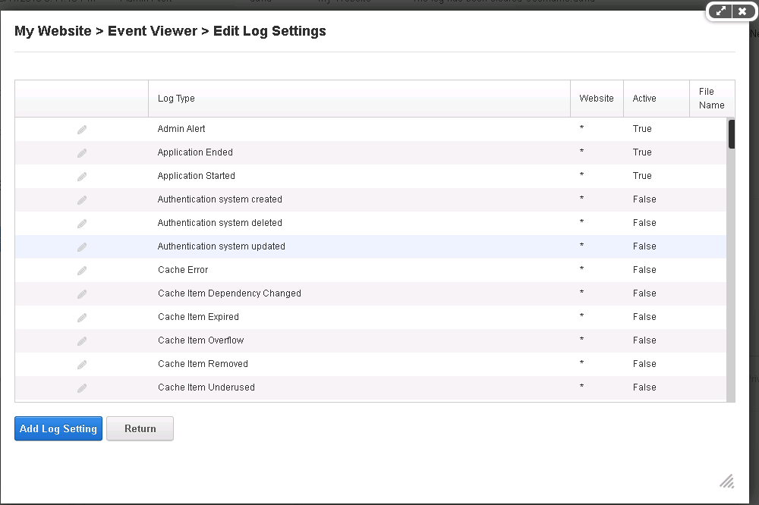Viewport: 759px width, 505px height.
Task: Select the Application Started row text
Action: click(x=196, y=176)
